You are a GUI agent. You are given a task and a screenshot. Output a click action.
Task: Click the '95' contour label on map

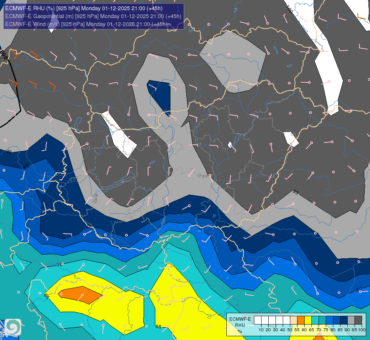click(x=296, y=192)
